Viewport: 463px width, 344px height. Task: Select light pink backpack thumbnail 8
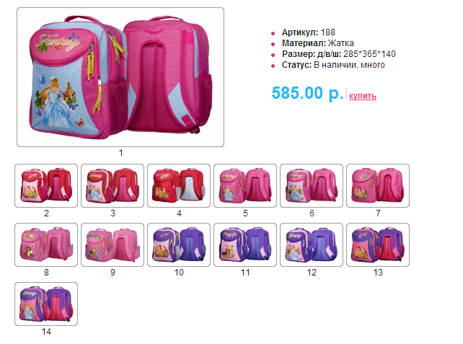coord(46,244)
